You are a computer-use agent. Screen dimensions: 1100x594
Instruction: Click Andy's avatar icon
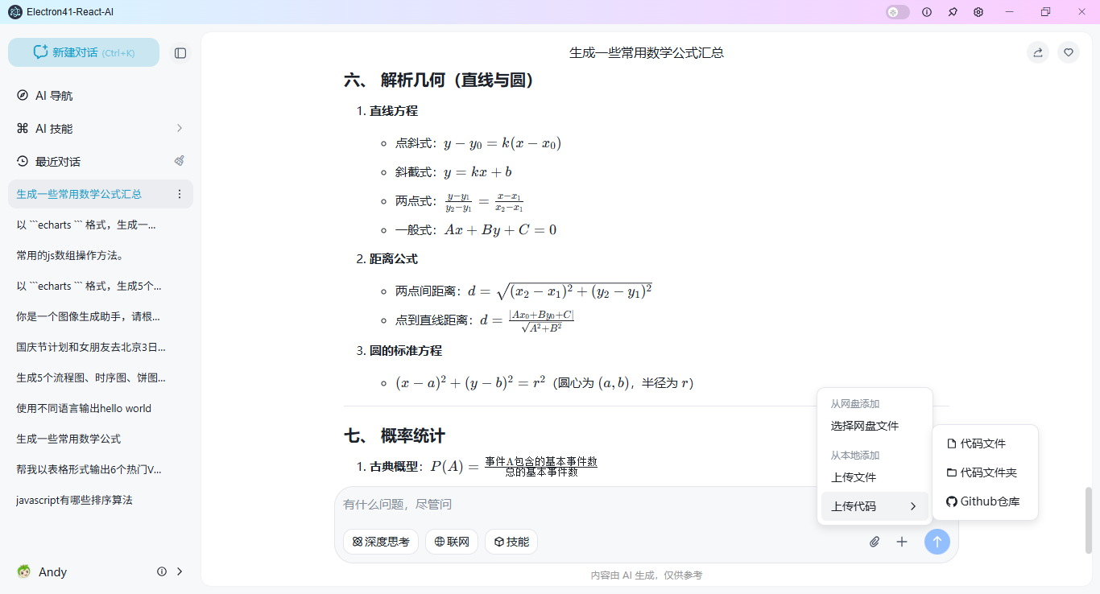pos(23,571)
